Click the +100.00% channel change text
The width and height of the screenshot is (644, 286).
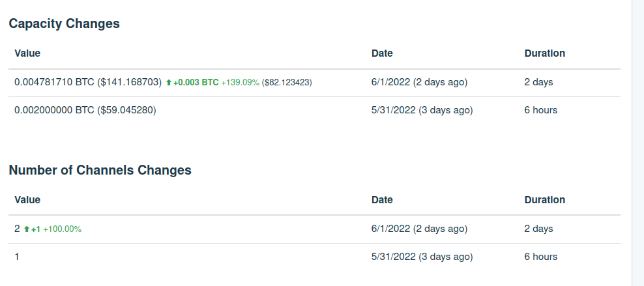[x=62, y=229]
